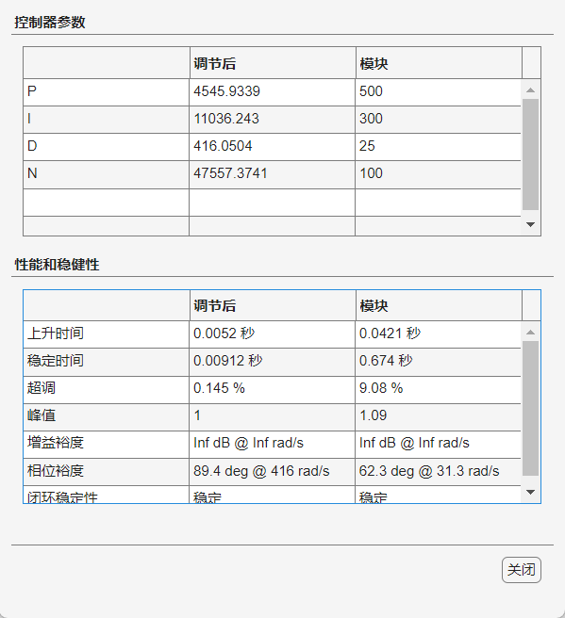Screen dimensions: 565x618
Task: Select tuned N value 47557.3741
Action: (x=230, y=173)
